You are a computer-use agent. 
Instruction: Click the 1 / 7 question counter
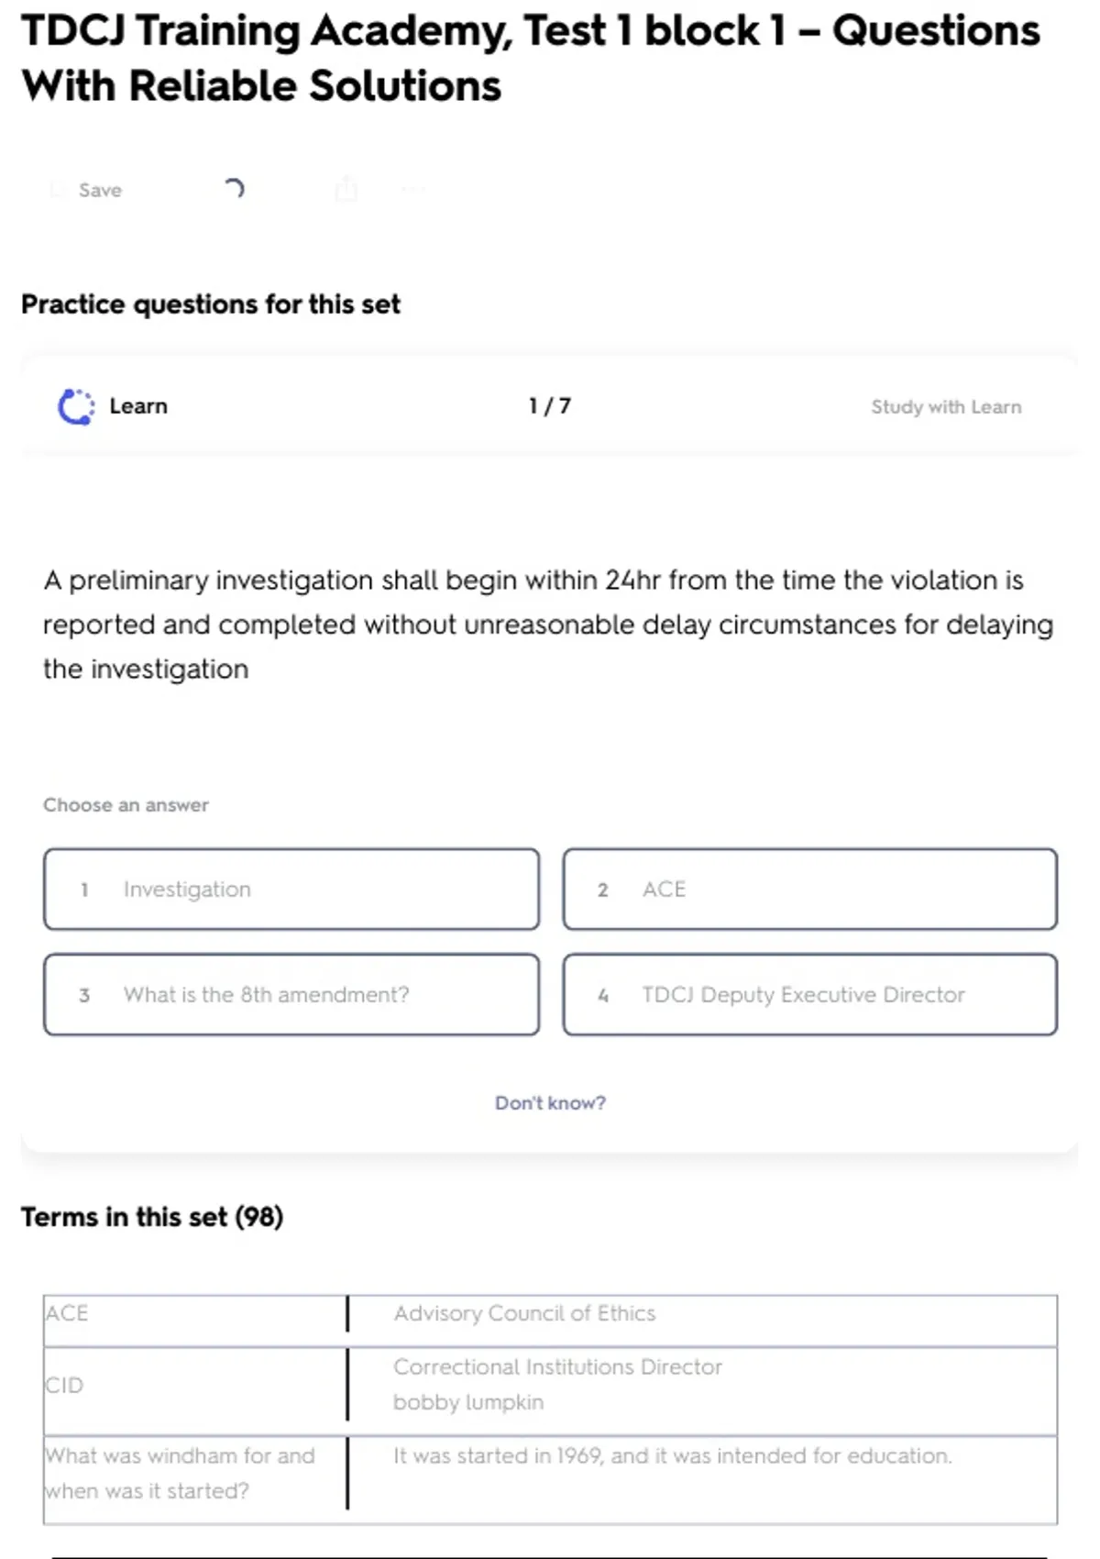point(550,406)
